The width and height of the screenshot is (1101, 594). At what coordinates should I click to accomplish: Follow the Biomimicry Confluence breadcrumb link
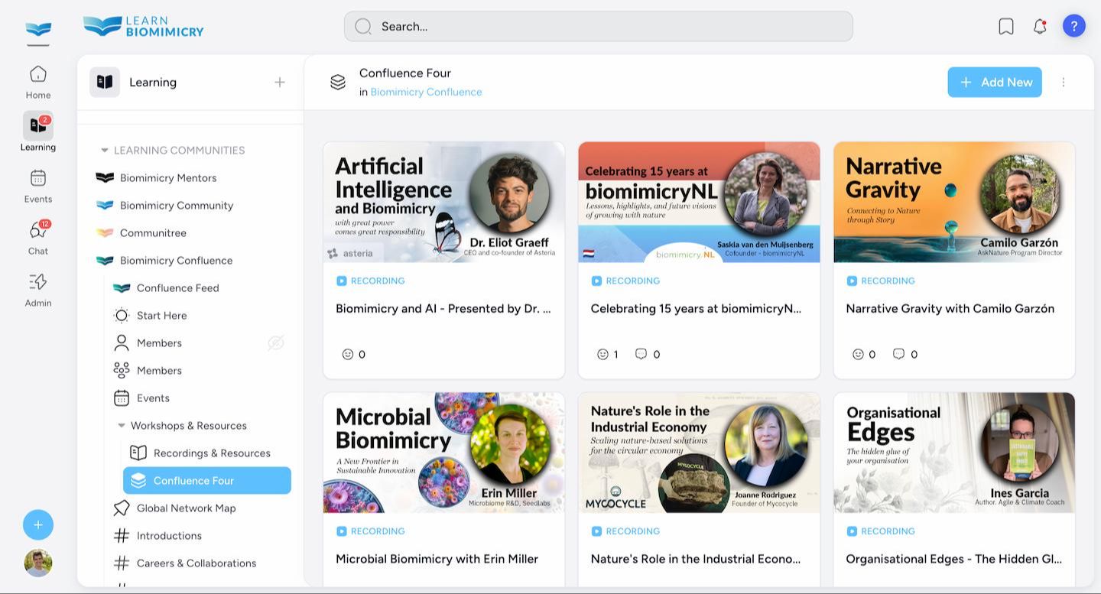tap(426, 92)
